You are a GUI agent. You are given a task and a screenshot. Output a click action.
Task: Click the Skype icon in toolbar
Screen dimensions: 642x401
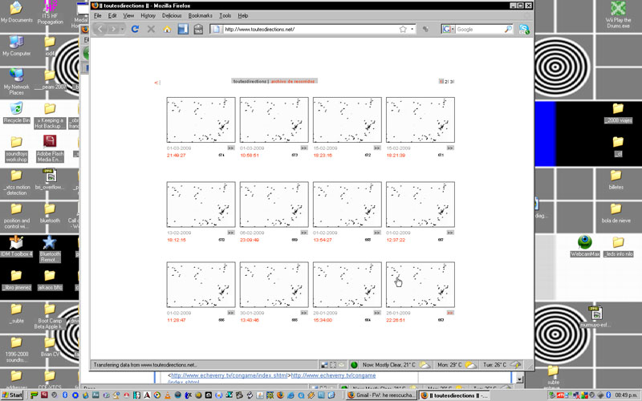click(x=524, y=30)
